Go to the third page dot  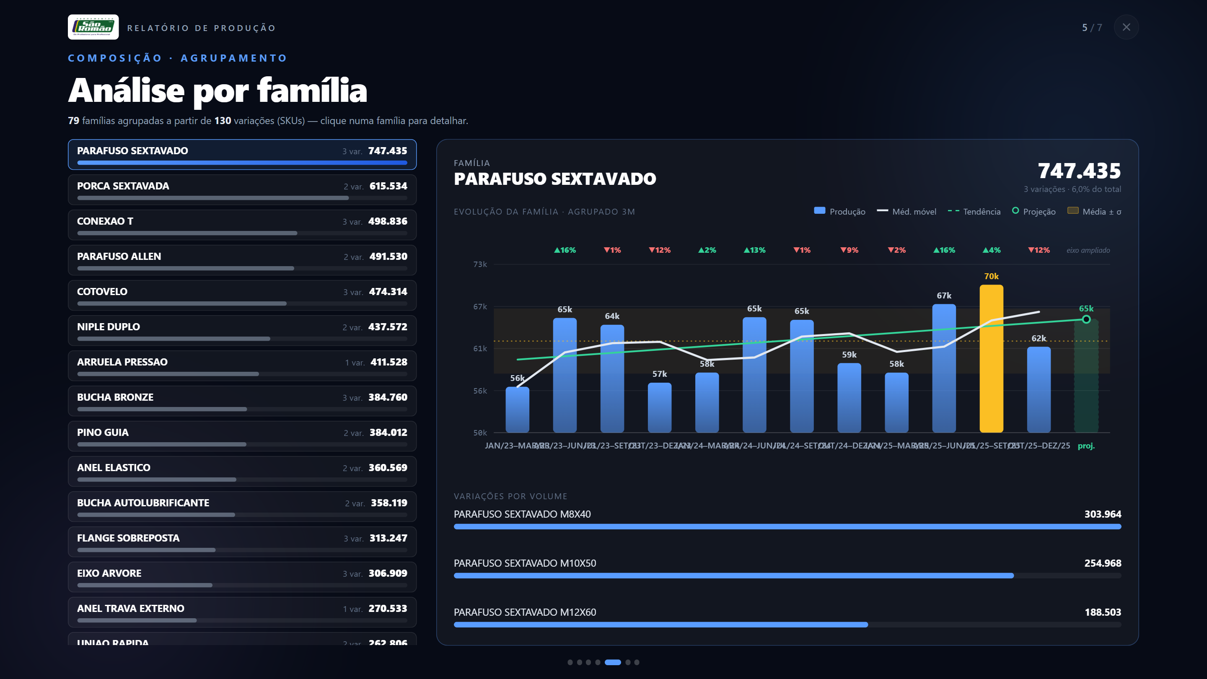click(x=588, y=662)
